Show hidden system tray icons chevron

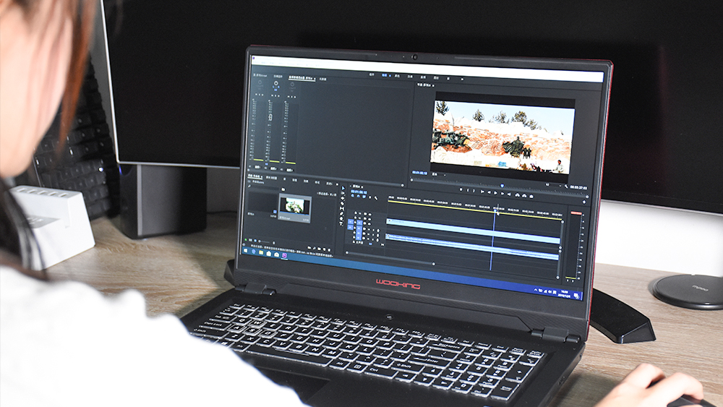click(x=536, y=291)
